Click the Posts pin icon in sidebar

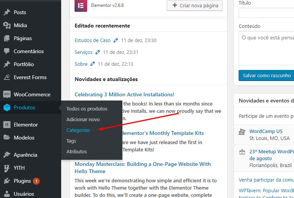7,12
